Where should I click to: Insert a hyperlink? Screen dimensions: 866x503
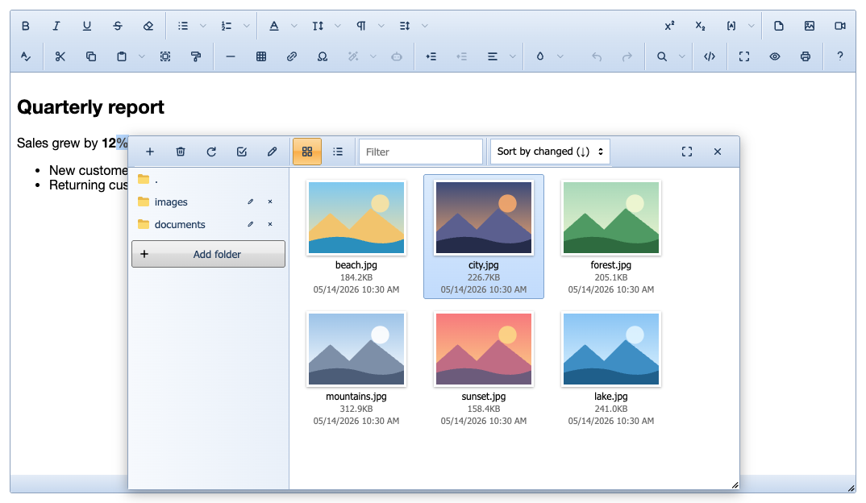(x=292, y=56)
